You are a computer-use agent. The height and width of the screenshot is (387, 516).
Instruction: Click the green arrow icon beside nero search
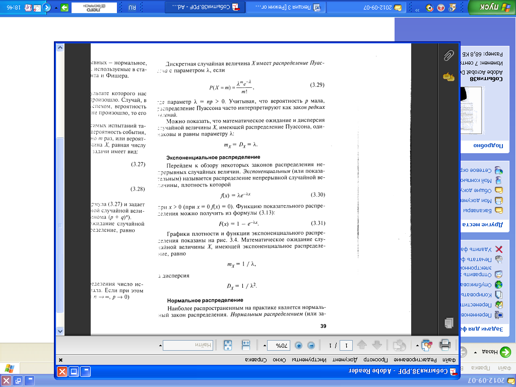click(x=64, y=7)
